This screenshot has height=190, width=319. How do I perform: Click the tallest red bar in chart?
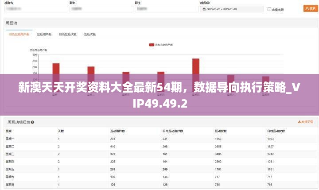point(196,66)
